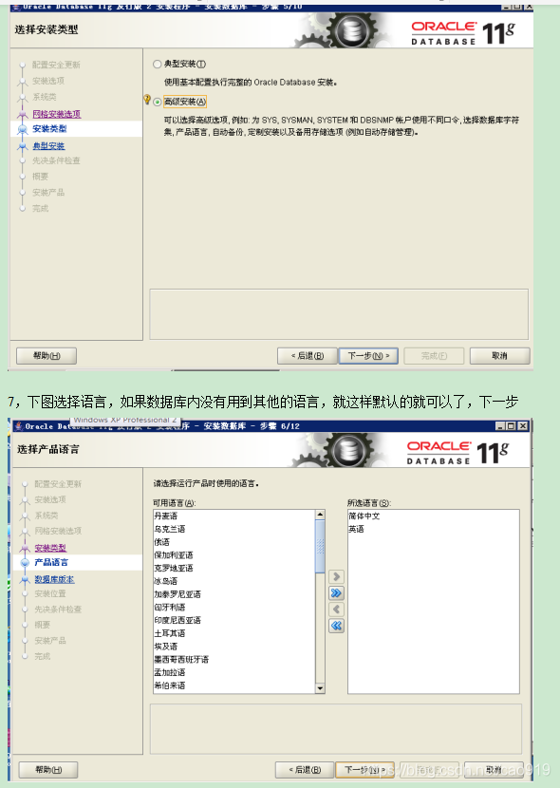
Task: Click scroll-down arrow of available languages list
Action: (x=320, y=688)
